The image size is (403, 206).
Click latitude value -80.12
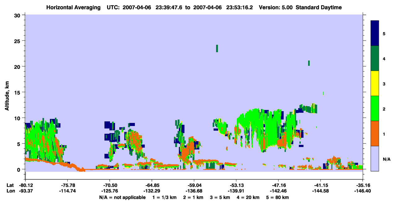(25, 185)
